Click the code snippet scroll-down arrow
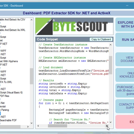 (x=110, y=122)
